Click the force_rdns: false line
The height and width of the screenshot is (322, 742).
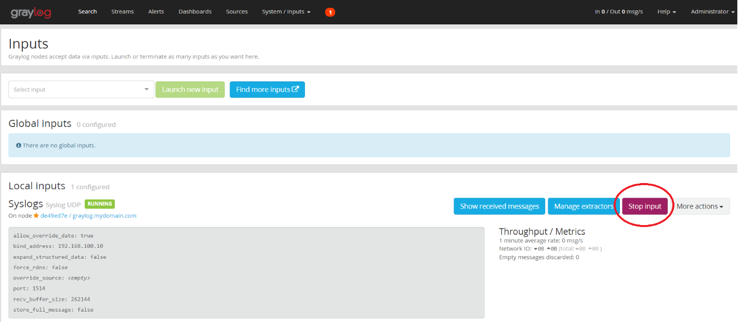pos(41,268)
